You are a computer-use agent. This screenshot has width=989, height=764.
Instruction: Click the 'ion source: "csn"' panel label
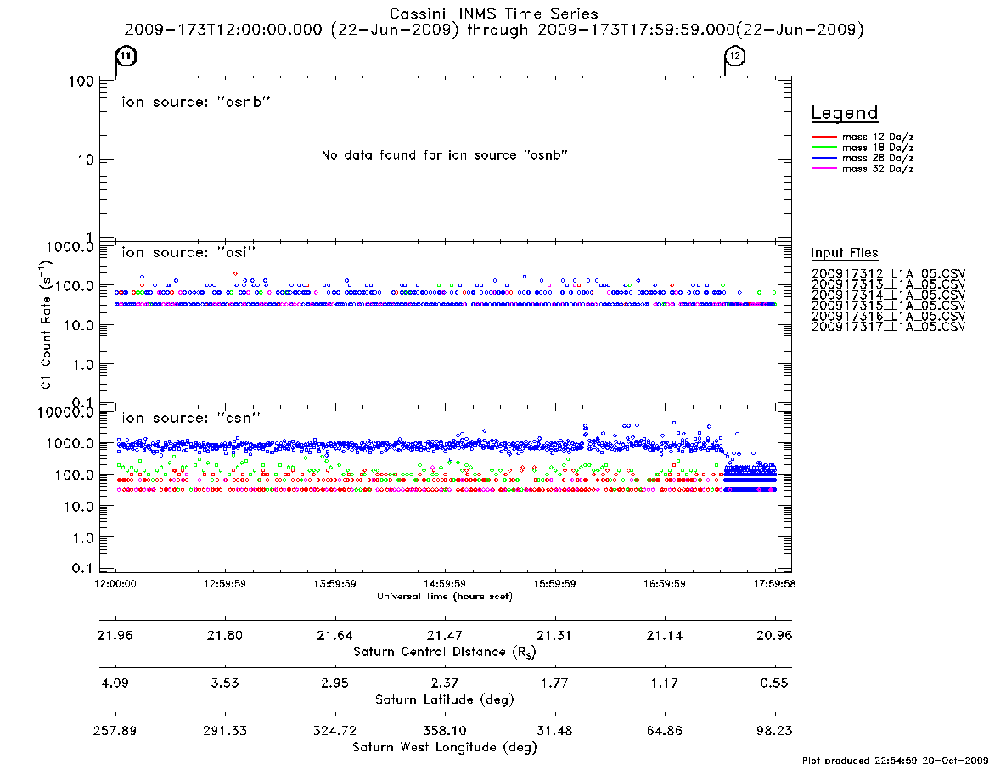[191, 418]
